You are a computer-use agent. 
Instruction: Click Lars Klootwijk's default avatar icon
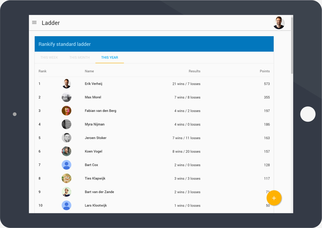tap(67, 205)
